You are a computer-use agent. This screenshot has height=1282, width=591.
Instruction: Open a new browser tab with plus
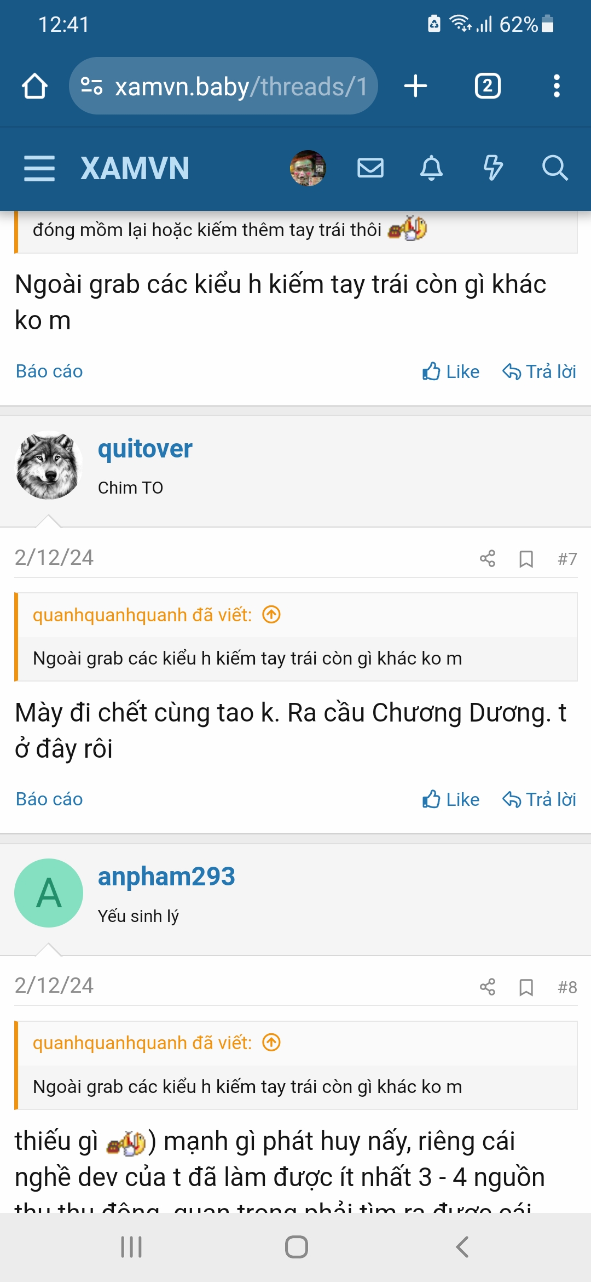[x=415, y=86]
